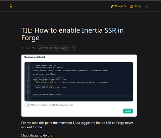
Task: Click the 11.7.2025 post date
Action: click(28, 48)
